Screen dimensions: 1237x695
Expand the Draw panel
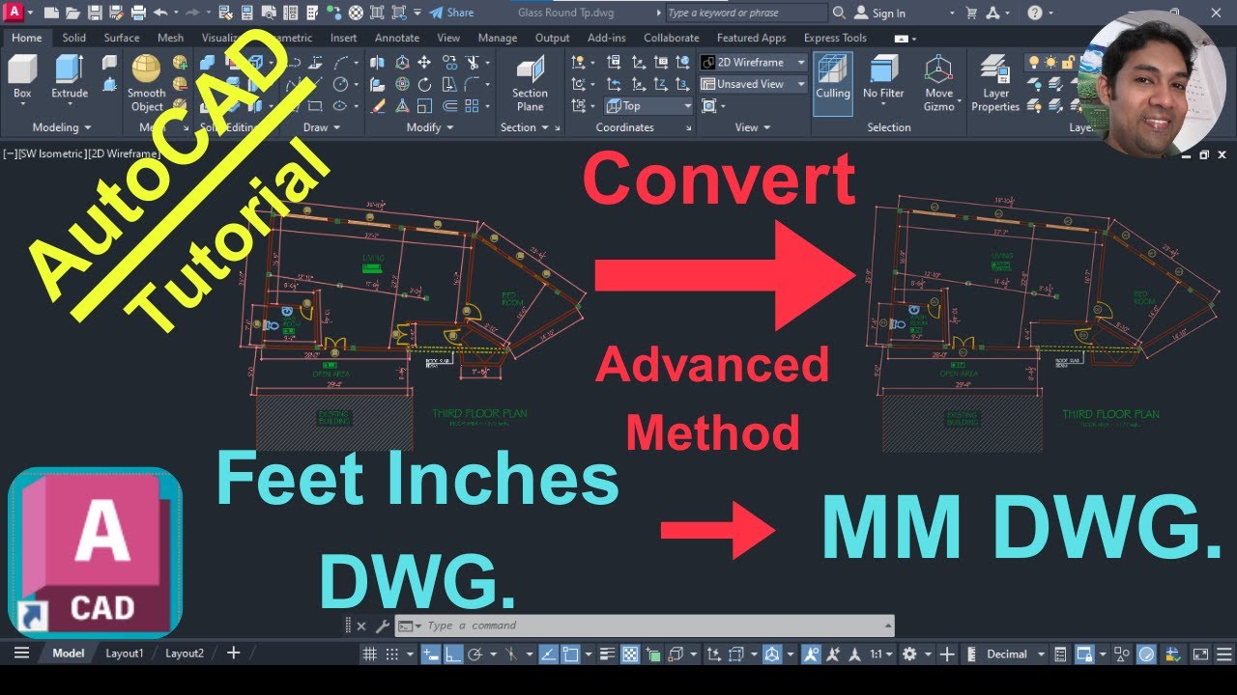(322, 127)
